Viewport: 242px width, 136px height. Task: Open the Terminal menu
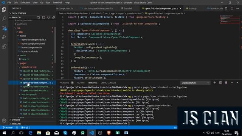pos(57,3)
